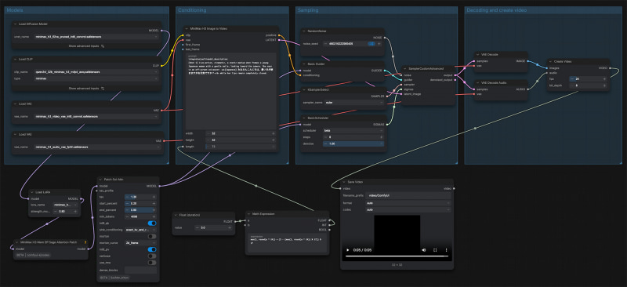Open the format dropdown in Save Video

408,203
